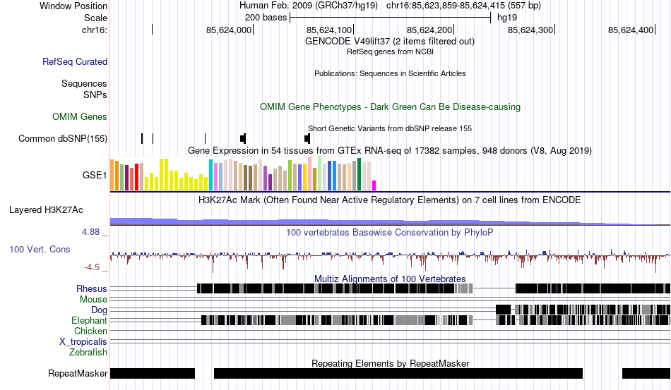Click the Elephant species label

90,320
